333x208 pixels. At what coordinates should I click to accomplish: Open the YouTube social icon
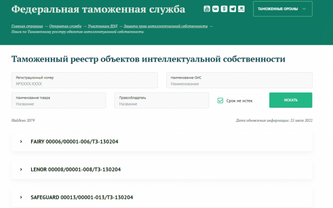pyautogui.click(x=207, y=9)
